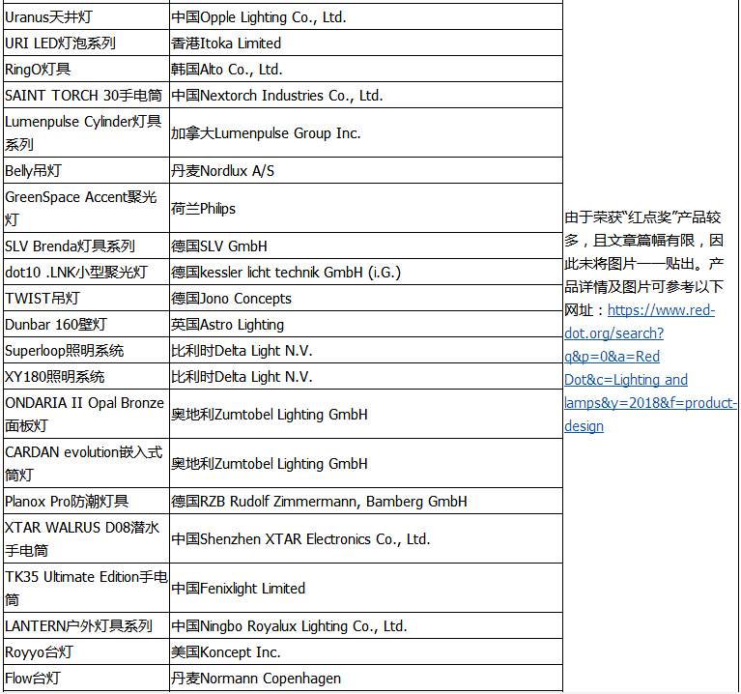Select 'Superloop照明系统' cell

click(87, 350)
